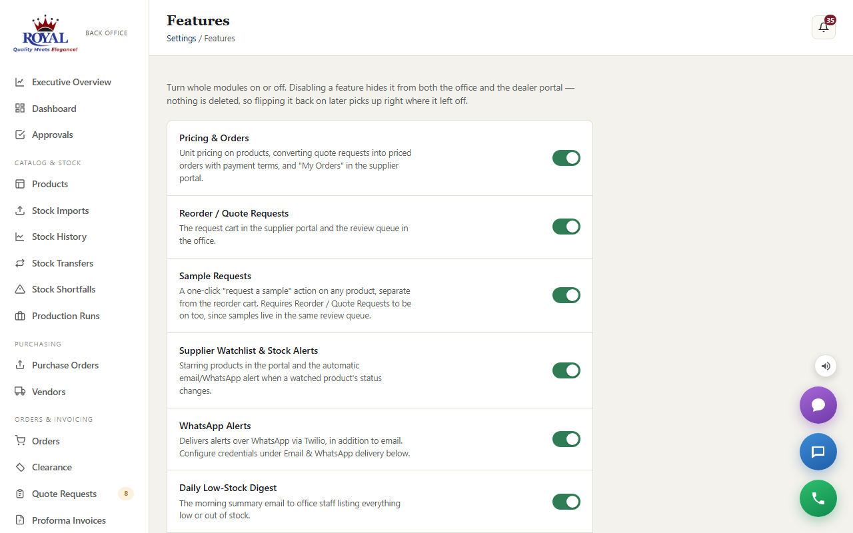Screen dimensions: 853x533
Task: Go to the Clearance page link
Action: [x=74, y=467]
